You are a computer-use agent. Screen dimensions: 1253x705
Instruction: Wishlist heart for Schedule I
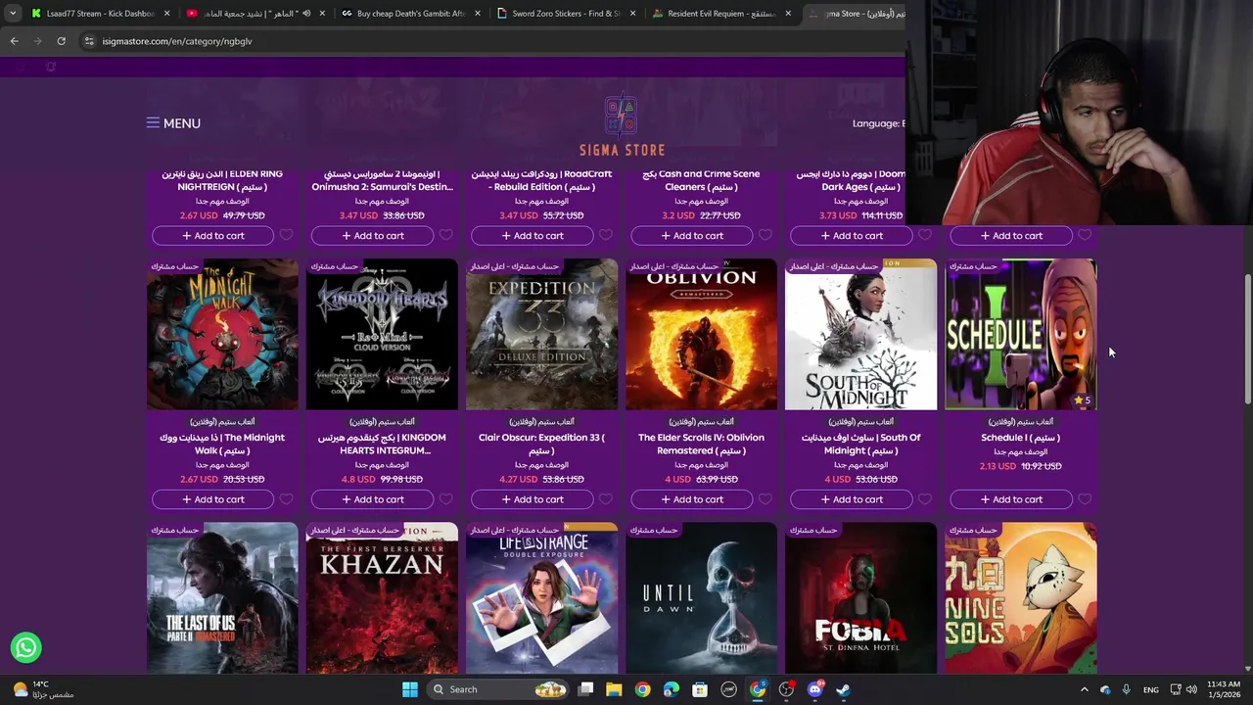point(1084,499)
